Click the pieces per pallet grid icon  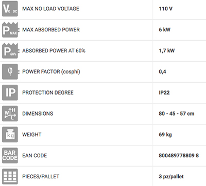coord(10,177)
